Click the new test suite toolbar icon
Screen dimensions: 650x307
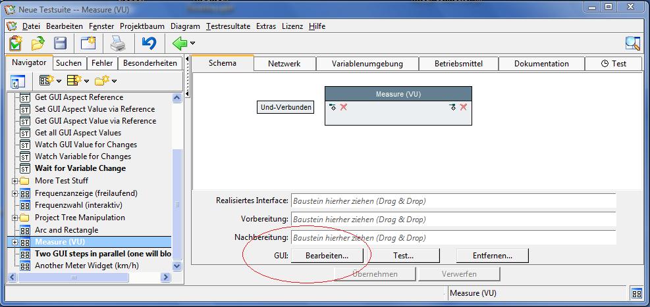pyautogui.click(x=15, y=44)
